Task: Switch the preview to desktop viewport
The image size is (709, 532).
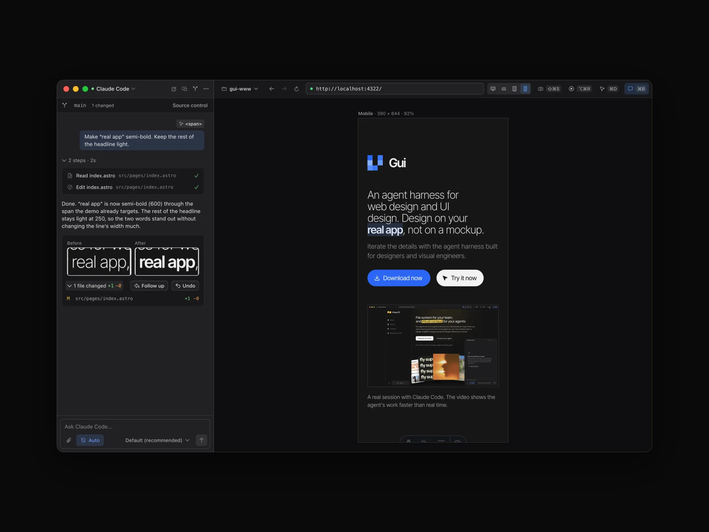Action: tap(493, 89)
